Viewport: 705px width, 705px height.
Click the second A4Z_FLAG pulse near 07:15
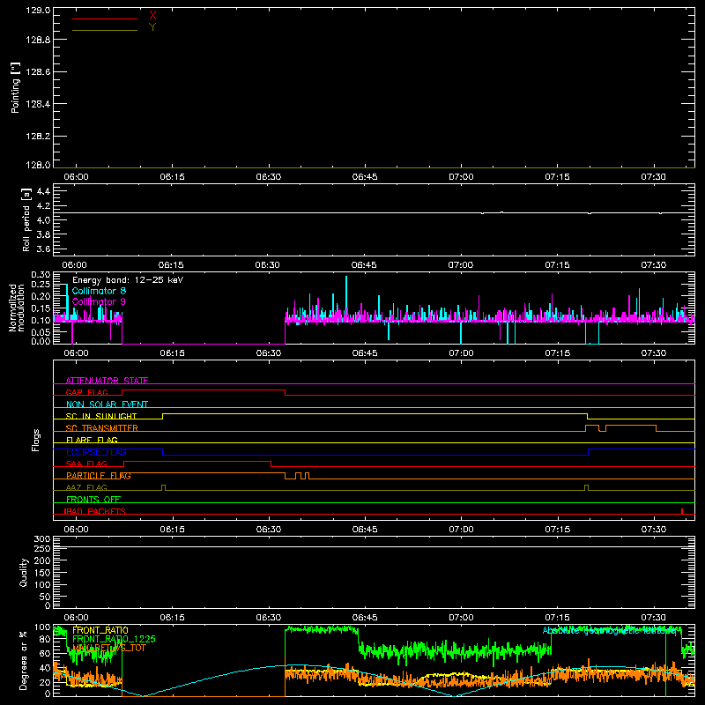pos(586,488)
